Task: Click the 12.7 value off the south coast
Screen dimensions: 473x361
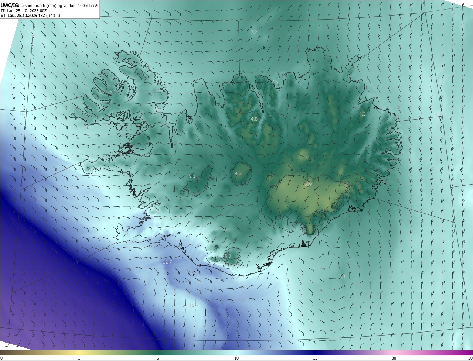Action: pyautogui.click(x=167, y=262)
